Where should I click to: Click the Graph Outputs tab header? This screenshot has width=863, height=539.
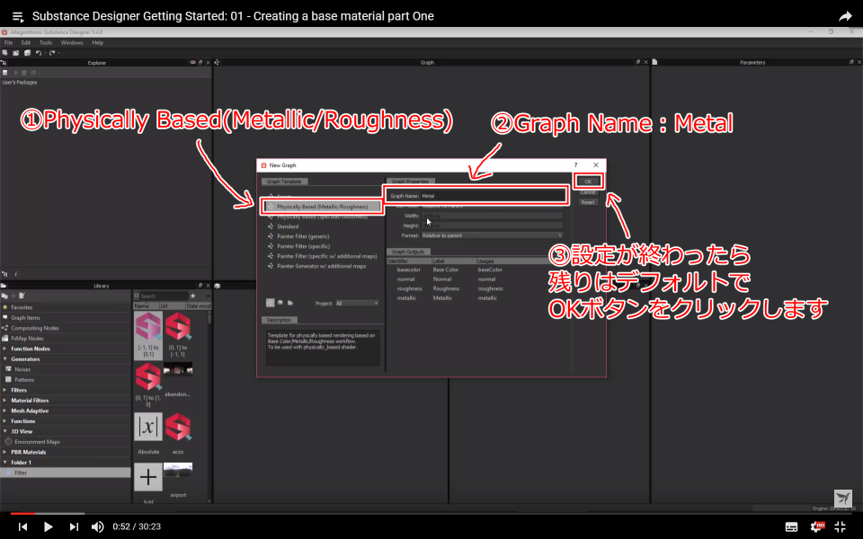coord(408,252)
